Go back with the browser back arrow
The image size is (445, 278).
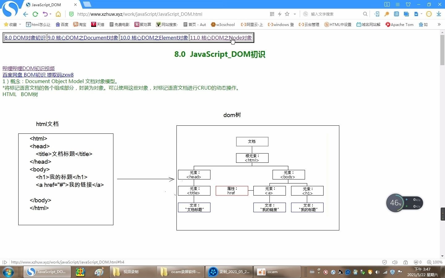[x=26, y=14]
